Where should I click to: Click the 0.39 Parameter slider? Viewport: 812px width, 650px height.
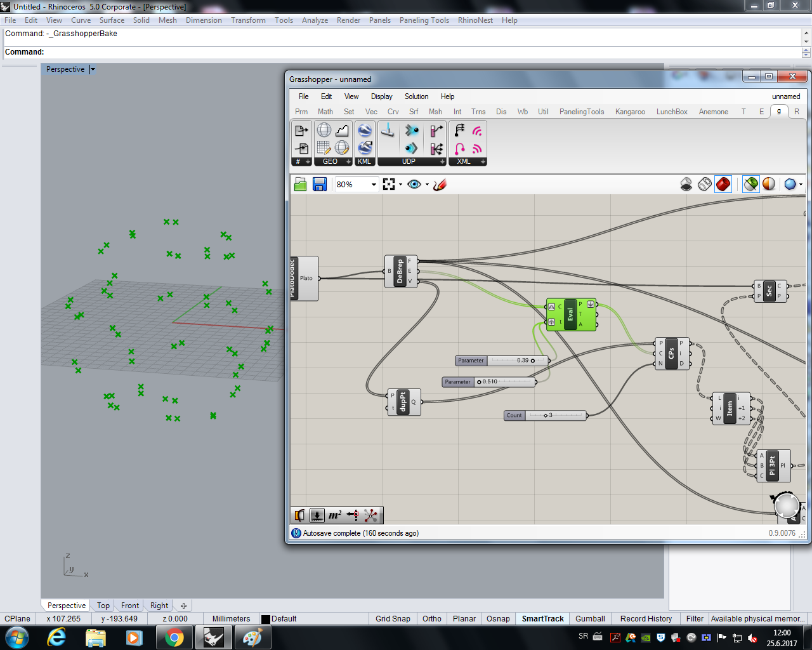click(502, 361)
